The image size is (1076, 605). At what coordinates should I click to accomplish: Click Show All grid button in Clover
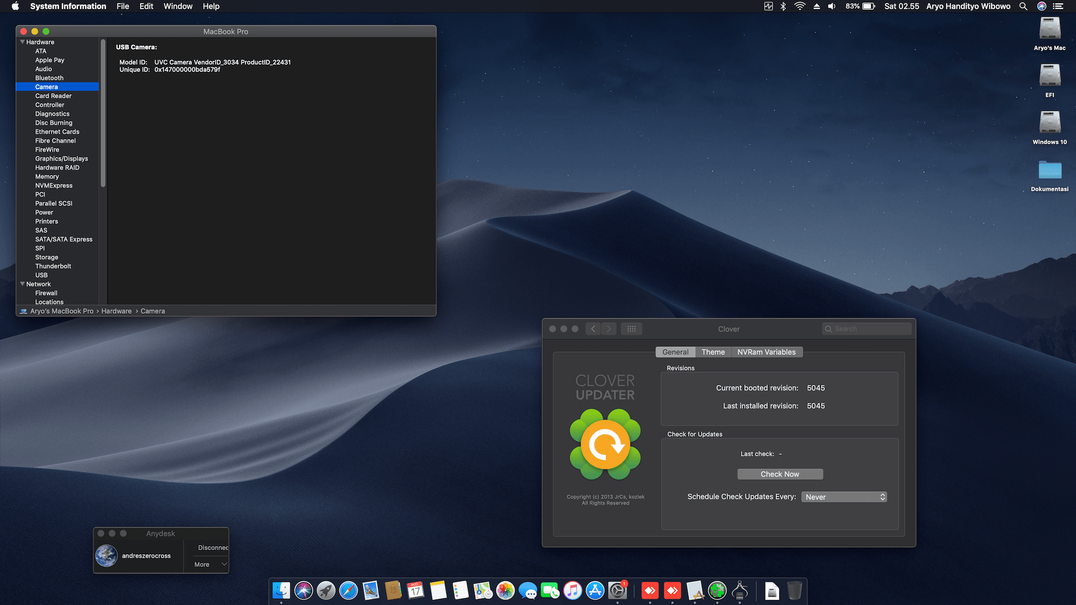631,329
